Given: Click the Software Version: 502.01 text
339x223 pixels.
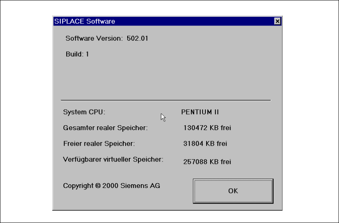Looking at the screenshot, I should coord(107,39).
